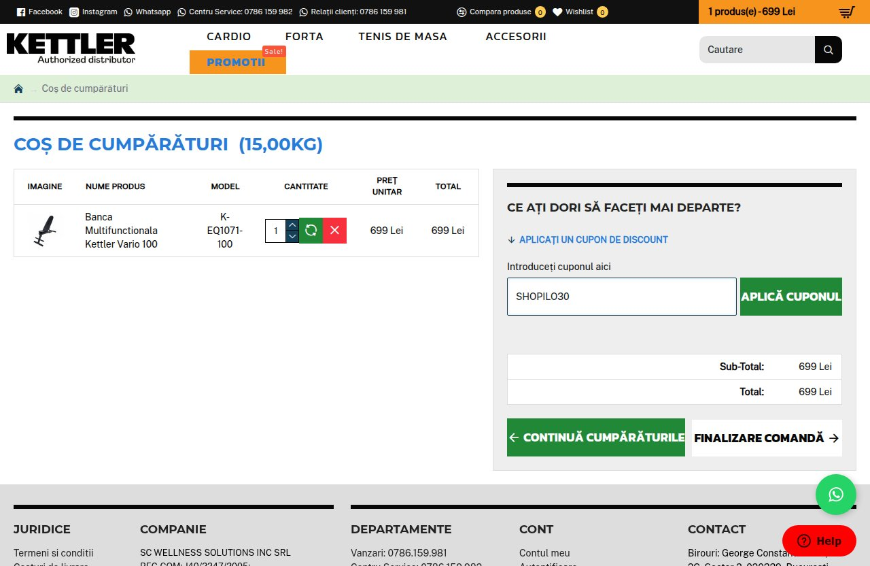Image resolution: width=870 pixels, height=566 pixels.
Task: Open the Whatsapp contact link
Action: [x=147, y=12]
